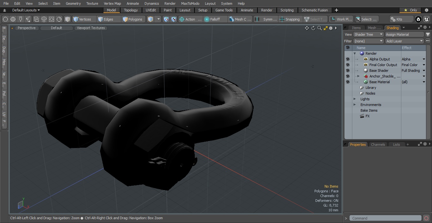Click the square-with-circle toolbar icon
Screen dimensions: 432x223
pyautogui.click(x=51, y=19)
